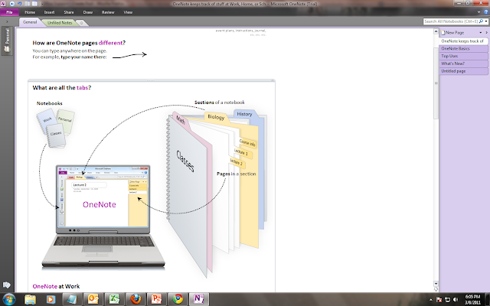The image size is (490, 306).
Task: Open the Draw ribbon tab
Action: 88,12
